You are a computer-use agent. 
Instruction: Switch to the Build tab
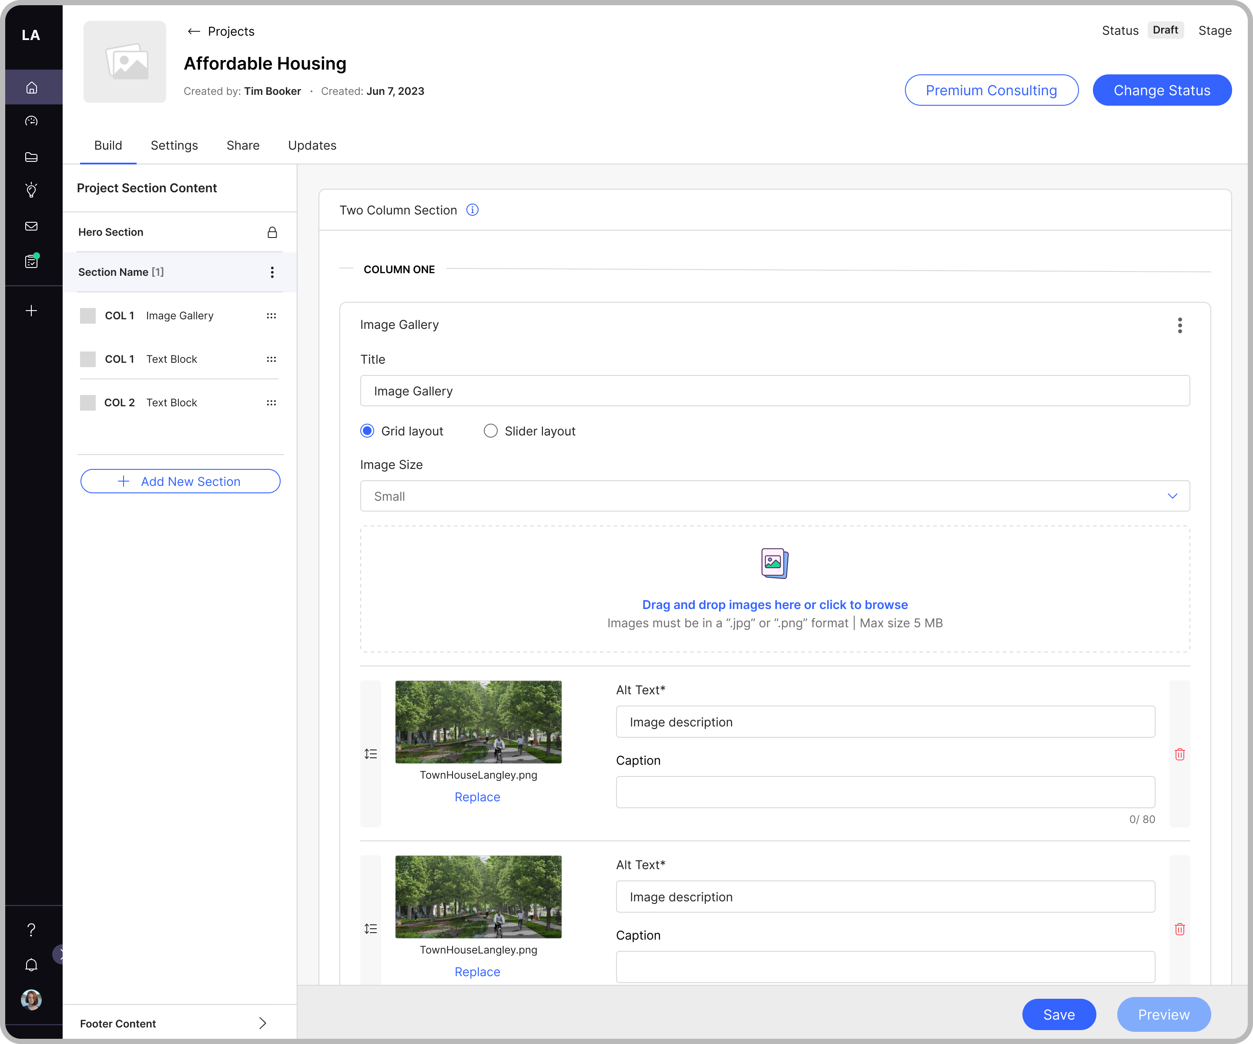pyautogui.click(x=108, y=146)
